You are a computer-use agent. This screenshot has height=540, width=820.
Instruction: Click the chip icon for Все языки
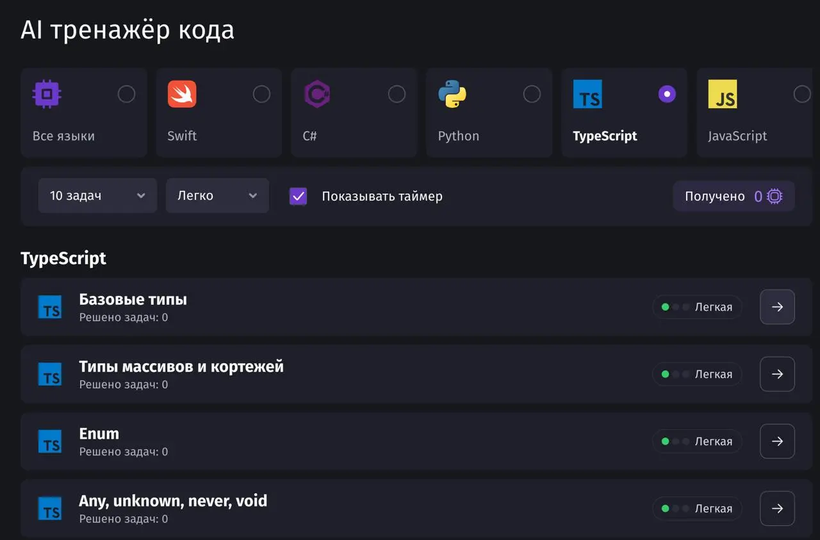coord(47,94)
